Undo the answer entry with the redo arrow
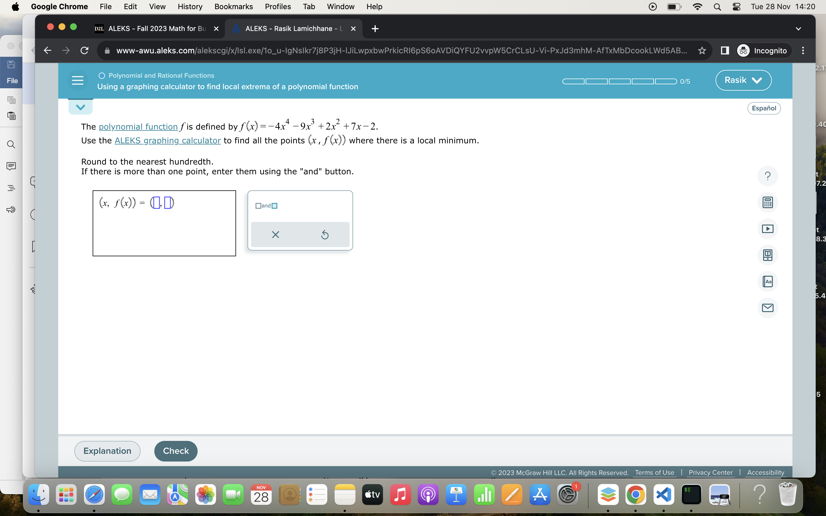This screenshot has height=516, width=826. point(324,234)
